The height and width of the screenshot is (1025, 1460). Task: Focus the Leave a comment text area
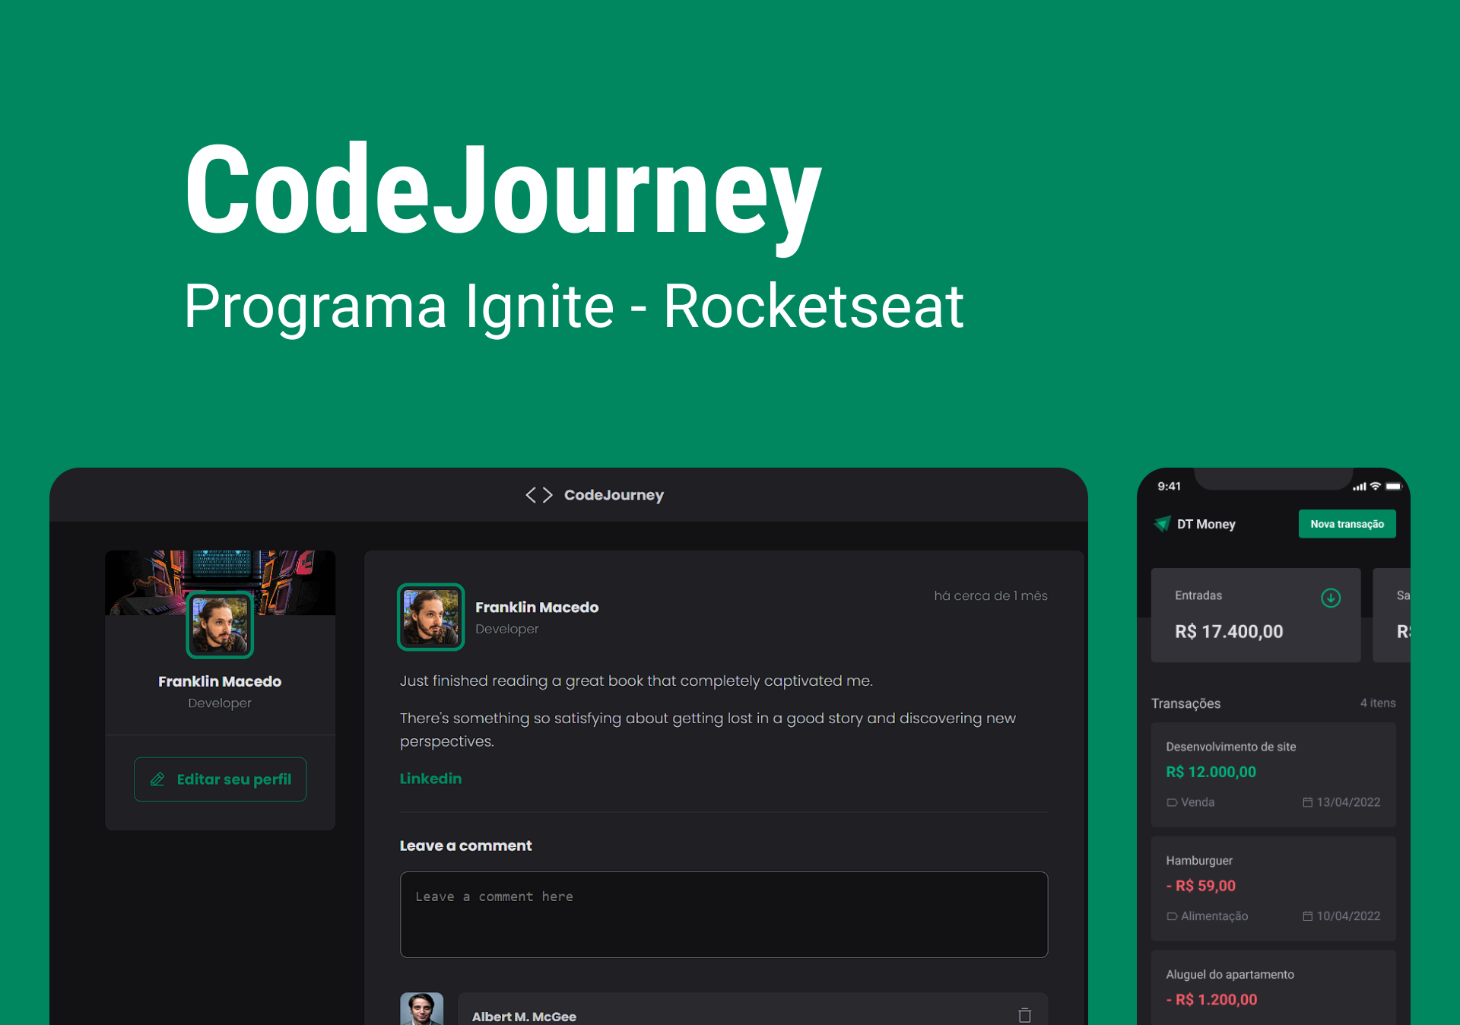[x=723, y=914]
